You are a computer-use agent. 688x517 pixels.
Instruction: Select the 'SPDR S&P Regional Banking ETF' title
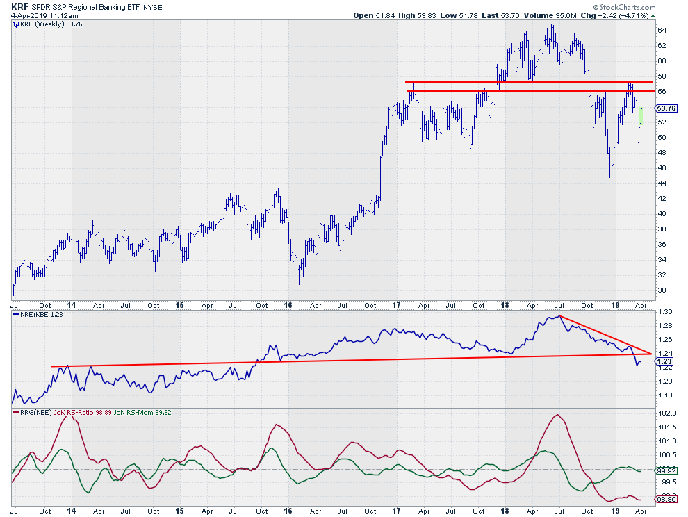(86, 8)
